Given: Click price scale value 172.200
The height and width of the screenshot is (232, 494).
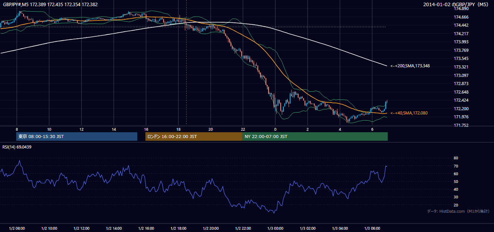Looking at the screenshot, I should point(461,109).
